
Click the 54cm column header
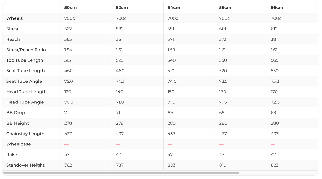click(x=174, y=8)
